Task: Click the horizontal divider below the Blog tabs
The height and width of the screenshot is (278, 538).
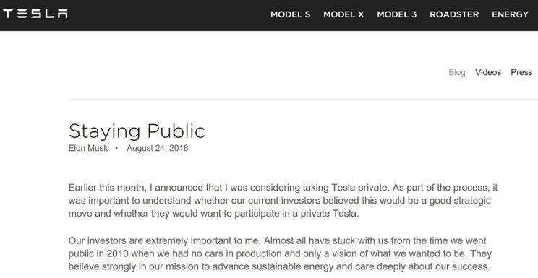Action: coord(303,100)
